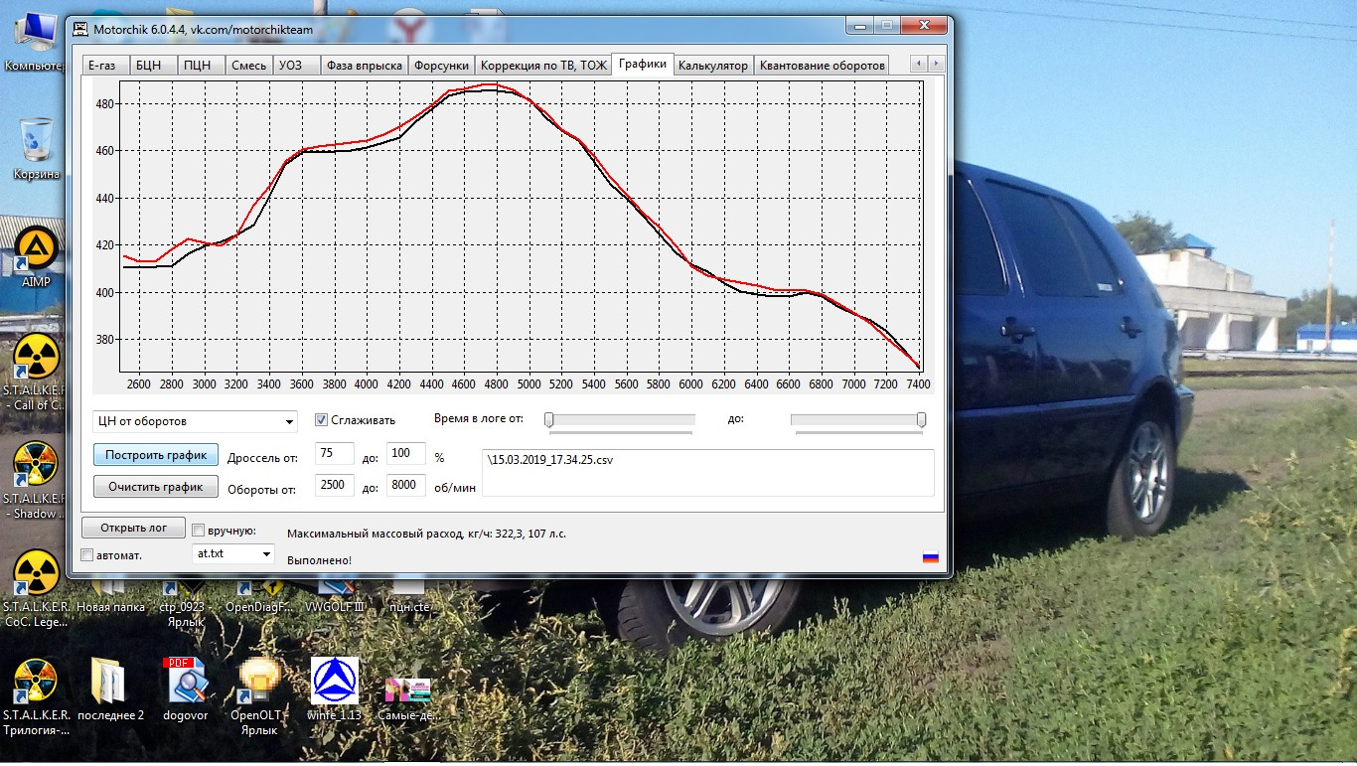This screenshot has width=1357, height=766.
Task: Toggle the Сглаживать smoothing checkbox
Action: [x=322, y=419]
